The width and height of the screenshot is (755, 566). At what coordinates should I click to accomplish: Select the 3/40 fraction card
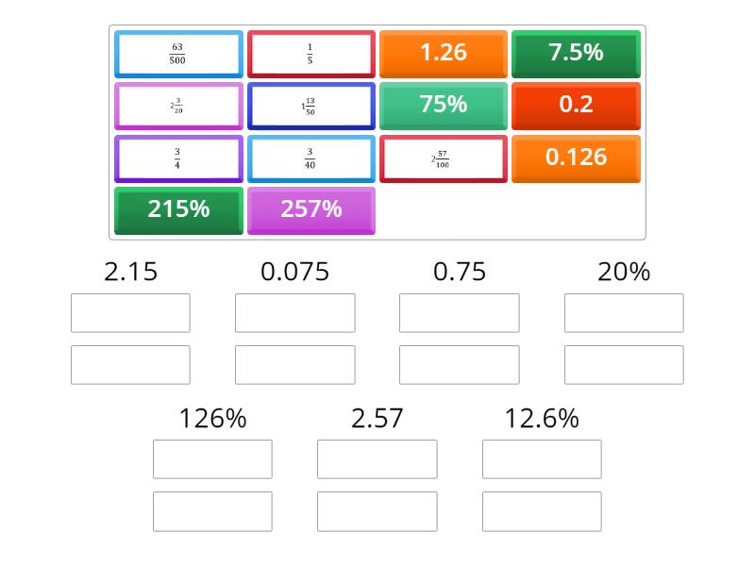311,158
